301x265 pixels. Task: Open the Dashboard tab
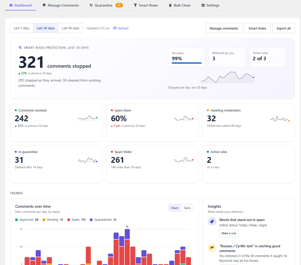tap(20, 5)
